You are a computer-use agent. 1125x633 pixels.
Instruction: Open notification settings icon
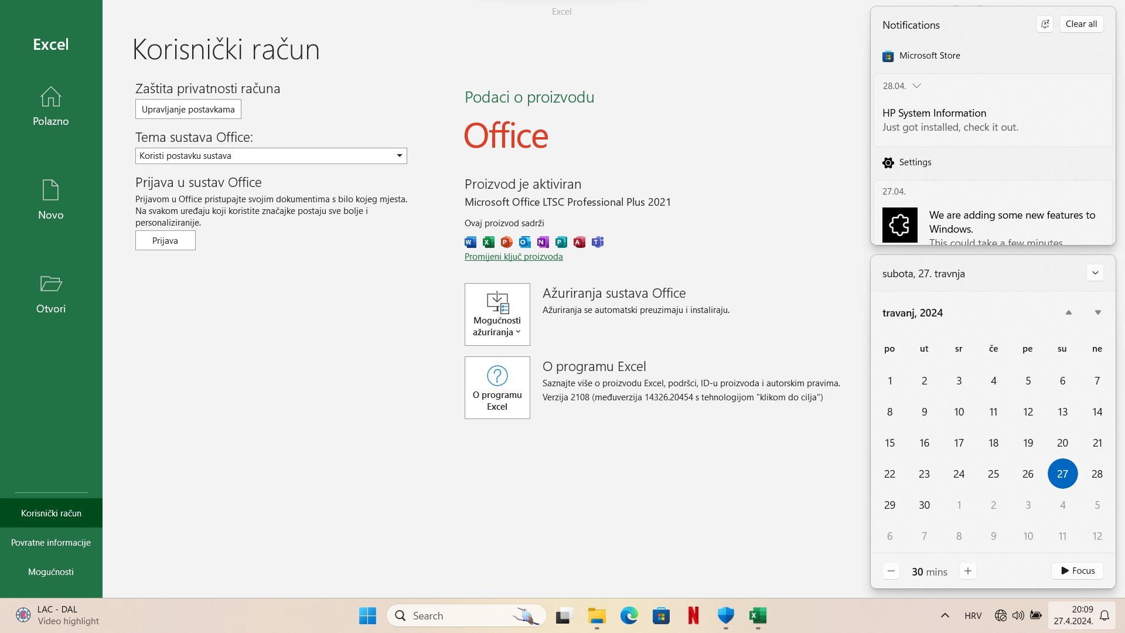[1045, 24]
